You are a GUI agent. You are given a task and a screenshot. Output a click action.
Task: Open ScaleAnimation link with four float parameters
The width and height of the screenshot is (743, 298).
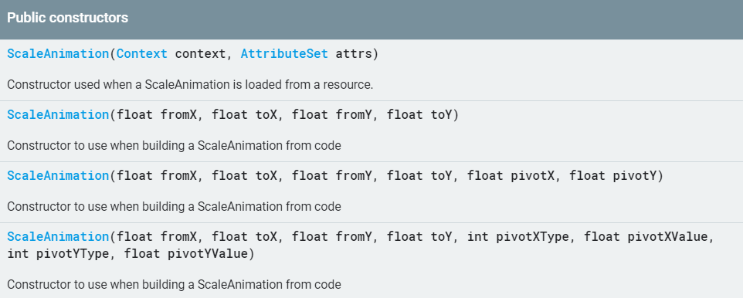point(58,115)
